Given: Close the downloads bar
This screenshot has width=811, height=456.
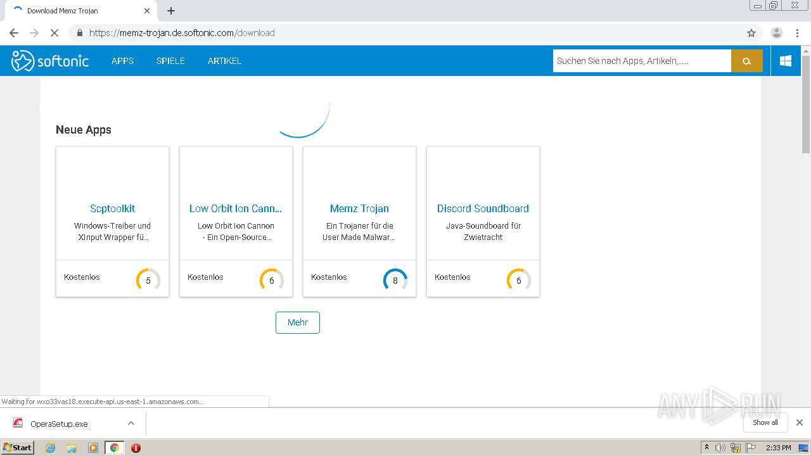Looking at the screenshot, I should (800, 422).
